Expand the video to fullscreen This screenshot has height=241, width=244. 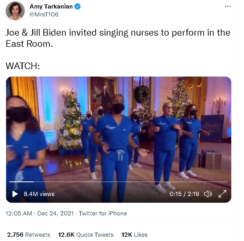click(222, 194)
